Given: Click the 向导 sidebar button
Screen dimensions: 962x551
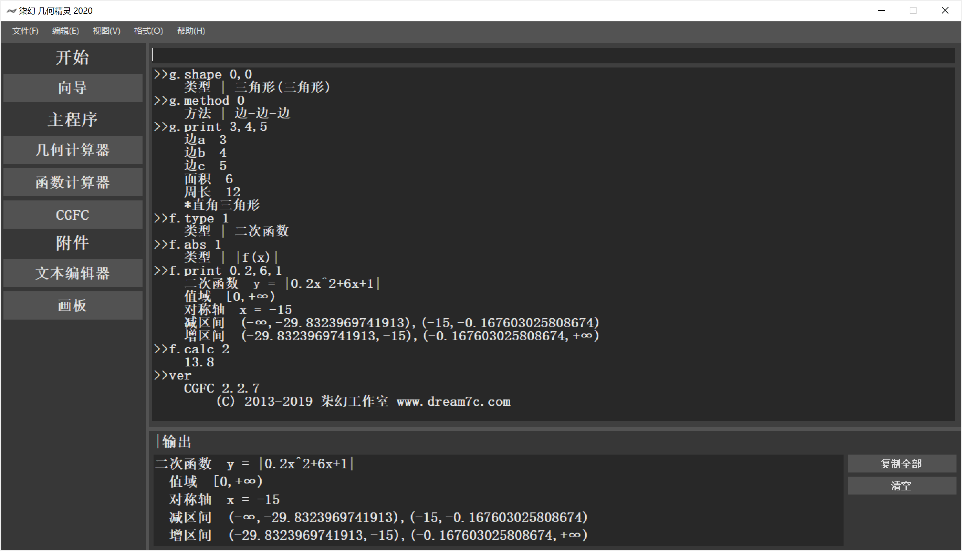Looking at the screenshot, I should (x=73, y=88).
